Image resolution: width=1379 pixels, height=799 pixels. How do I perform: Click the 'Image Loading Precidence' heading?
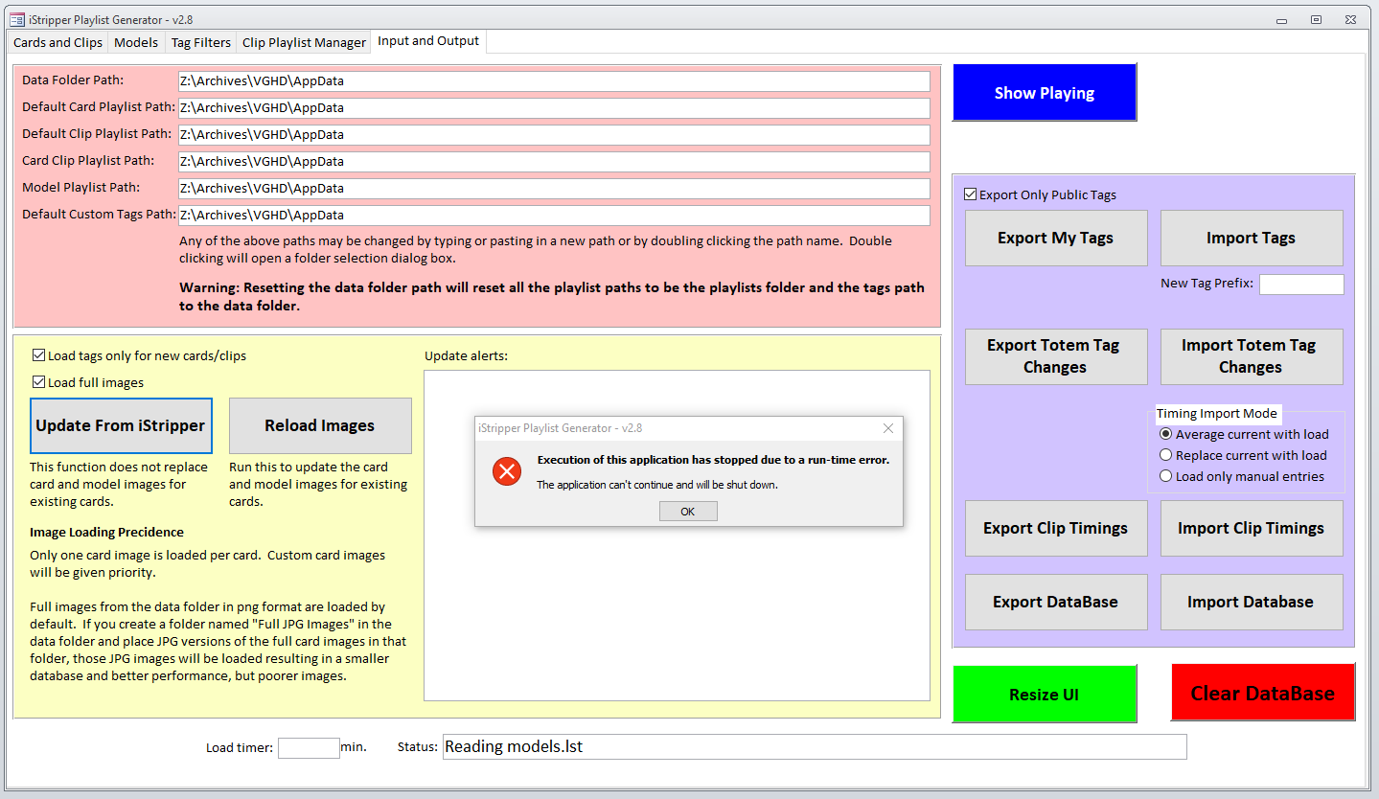coord(107,532)
